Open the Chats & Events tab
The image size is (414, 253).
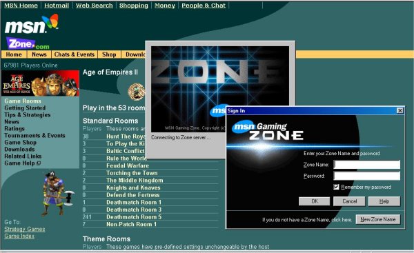click(x=75, y=54)
